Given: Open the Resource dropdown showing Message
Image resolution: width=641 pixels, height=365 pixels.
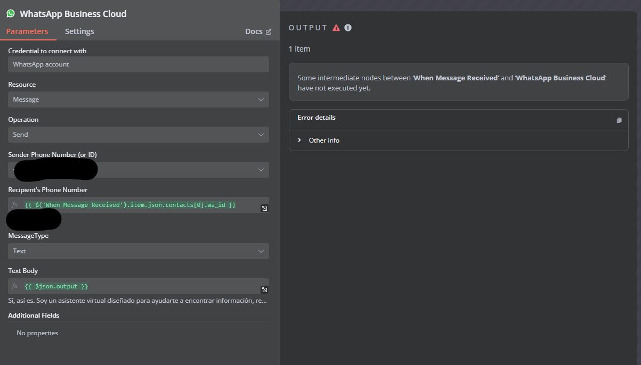Looking at the screenshot, I should coord(139,99).
